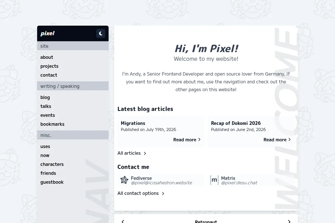Click the pixel logo in sidebar header
The height and width of the screenshot is (223, 335).
(47, 33)
